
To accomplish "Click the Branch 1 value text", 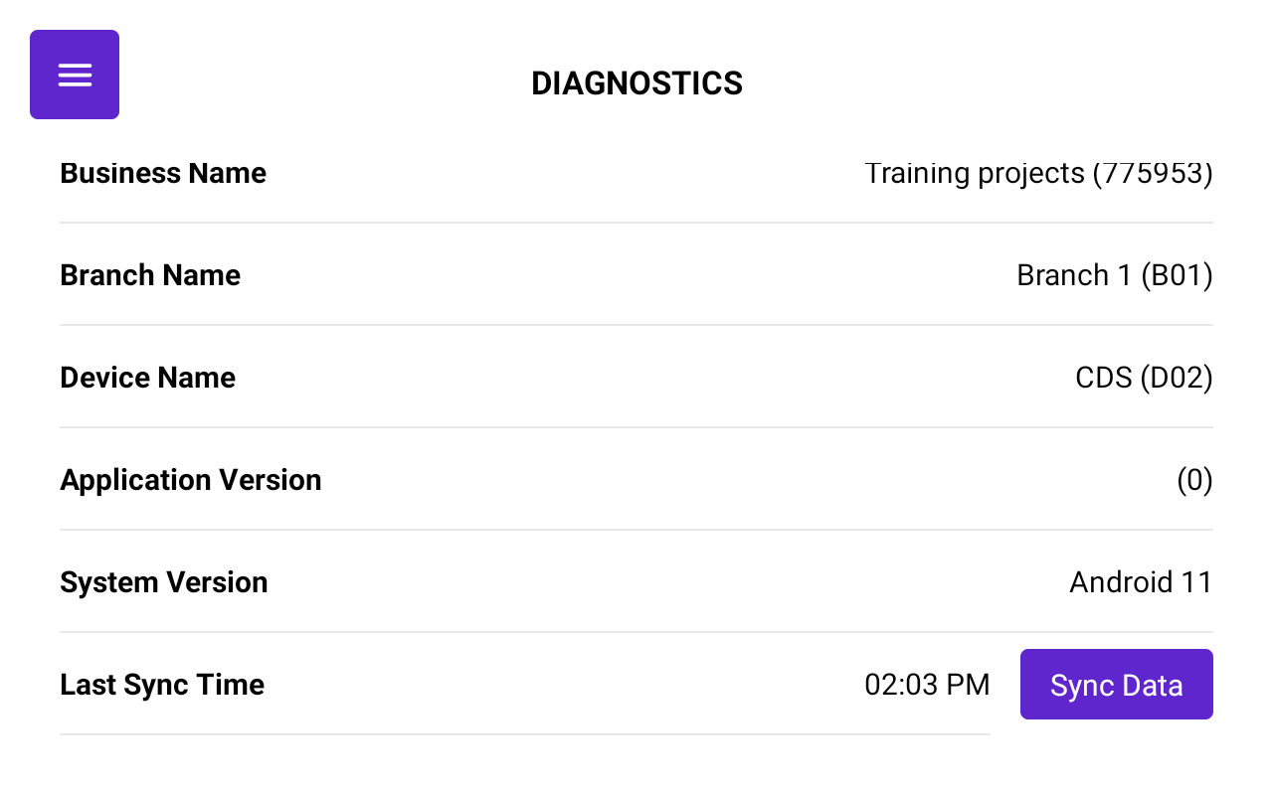I will click(x=1074, y=275).
